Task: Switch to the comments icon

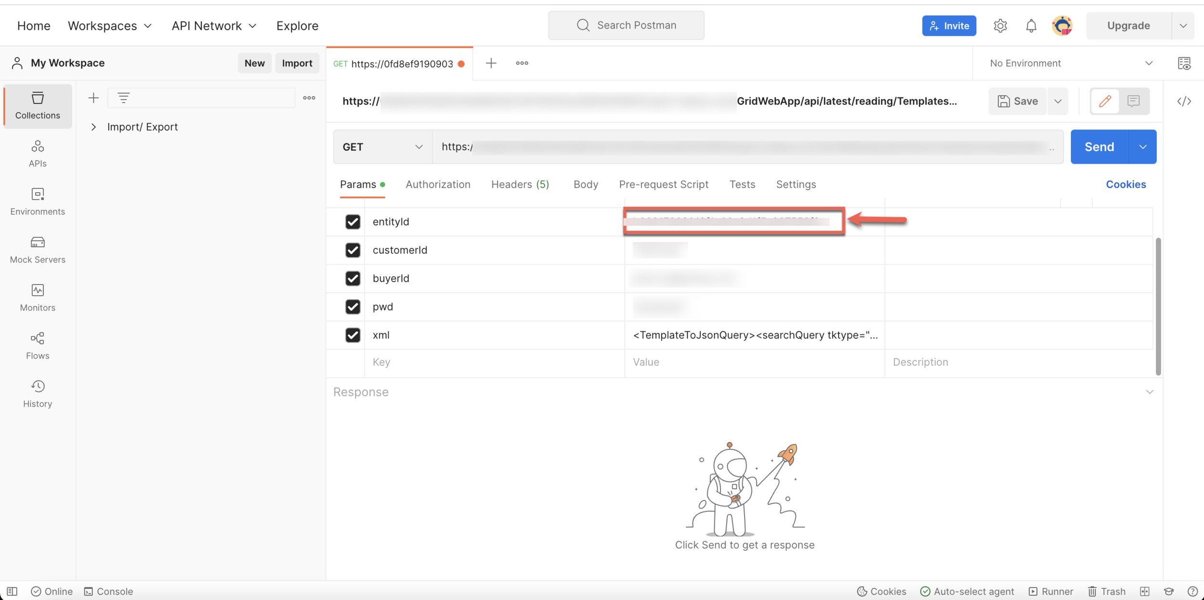Action: 1133,101
